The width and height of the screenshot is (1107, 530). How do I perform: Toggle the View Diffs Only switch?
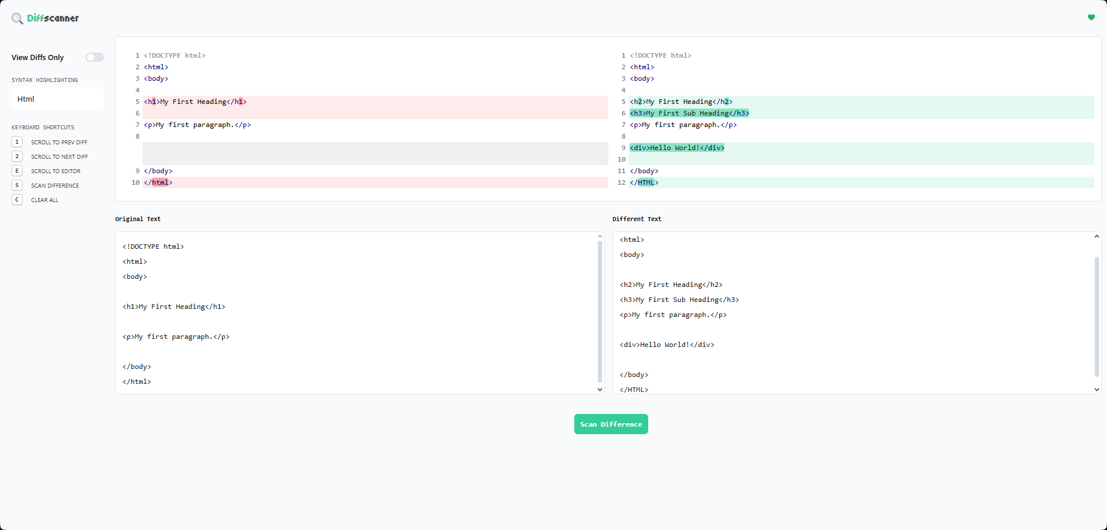[x=95, y=57]
